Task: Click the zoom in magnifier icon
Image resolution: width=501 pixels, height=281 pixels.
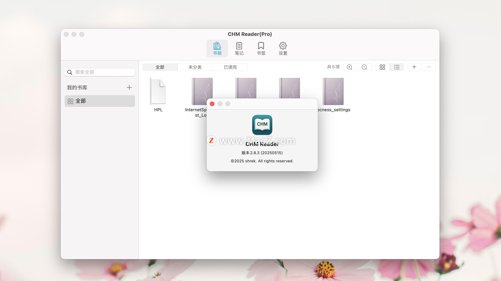Action: 350,67
